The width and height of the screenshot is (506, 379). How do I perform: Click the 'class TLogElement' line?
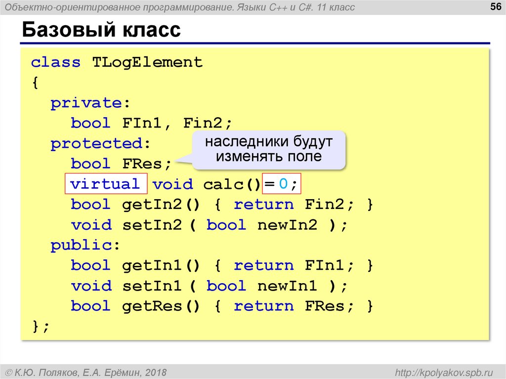click(x=117, y=62)
